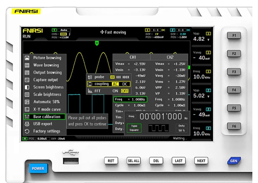This screenshot has height=183, width=258.
Task: Click the USB symbol above the port
Action: (x=71, y=152)
